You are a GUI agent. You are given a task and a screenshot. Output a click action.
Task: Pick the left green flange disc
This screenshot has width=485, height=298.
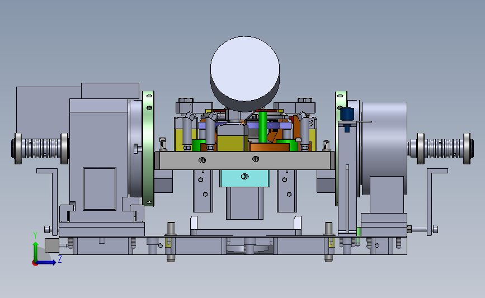(148, 148)
